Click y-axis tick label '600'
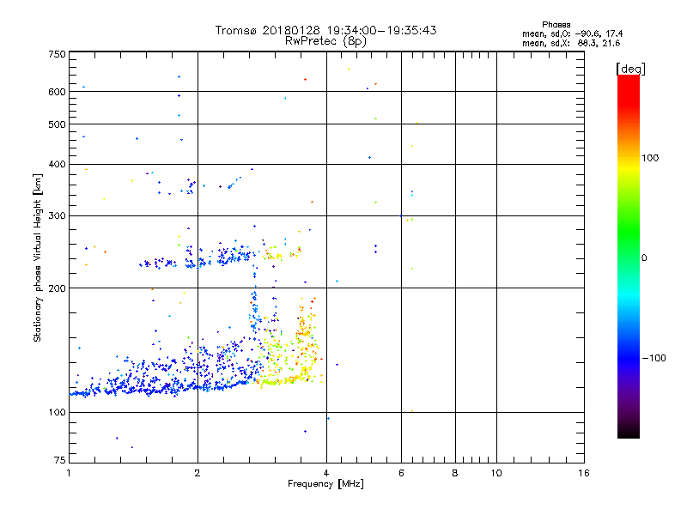The height and width of the screenshot is (515, 687). pyautogui.click(x=57, y=92)
